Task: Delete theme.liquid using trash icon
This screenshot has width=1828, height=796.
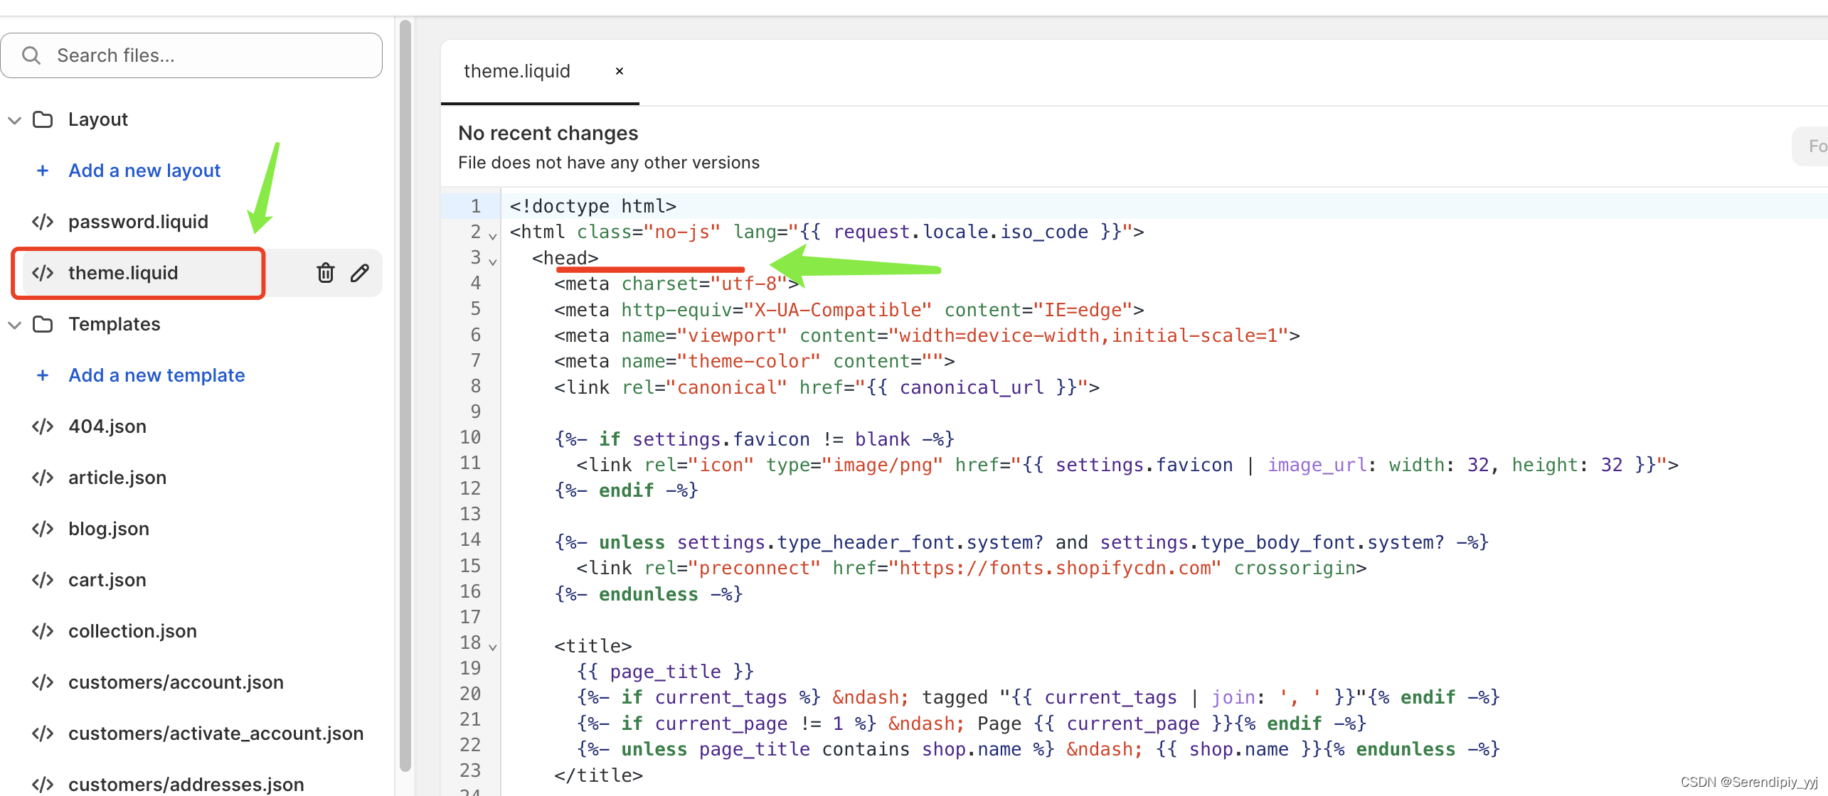Action: pyautogui.click(x=325, y=273)
